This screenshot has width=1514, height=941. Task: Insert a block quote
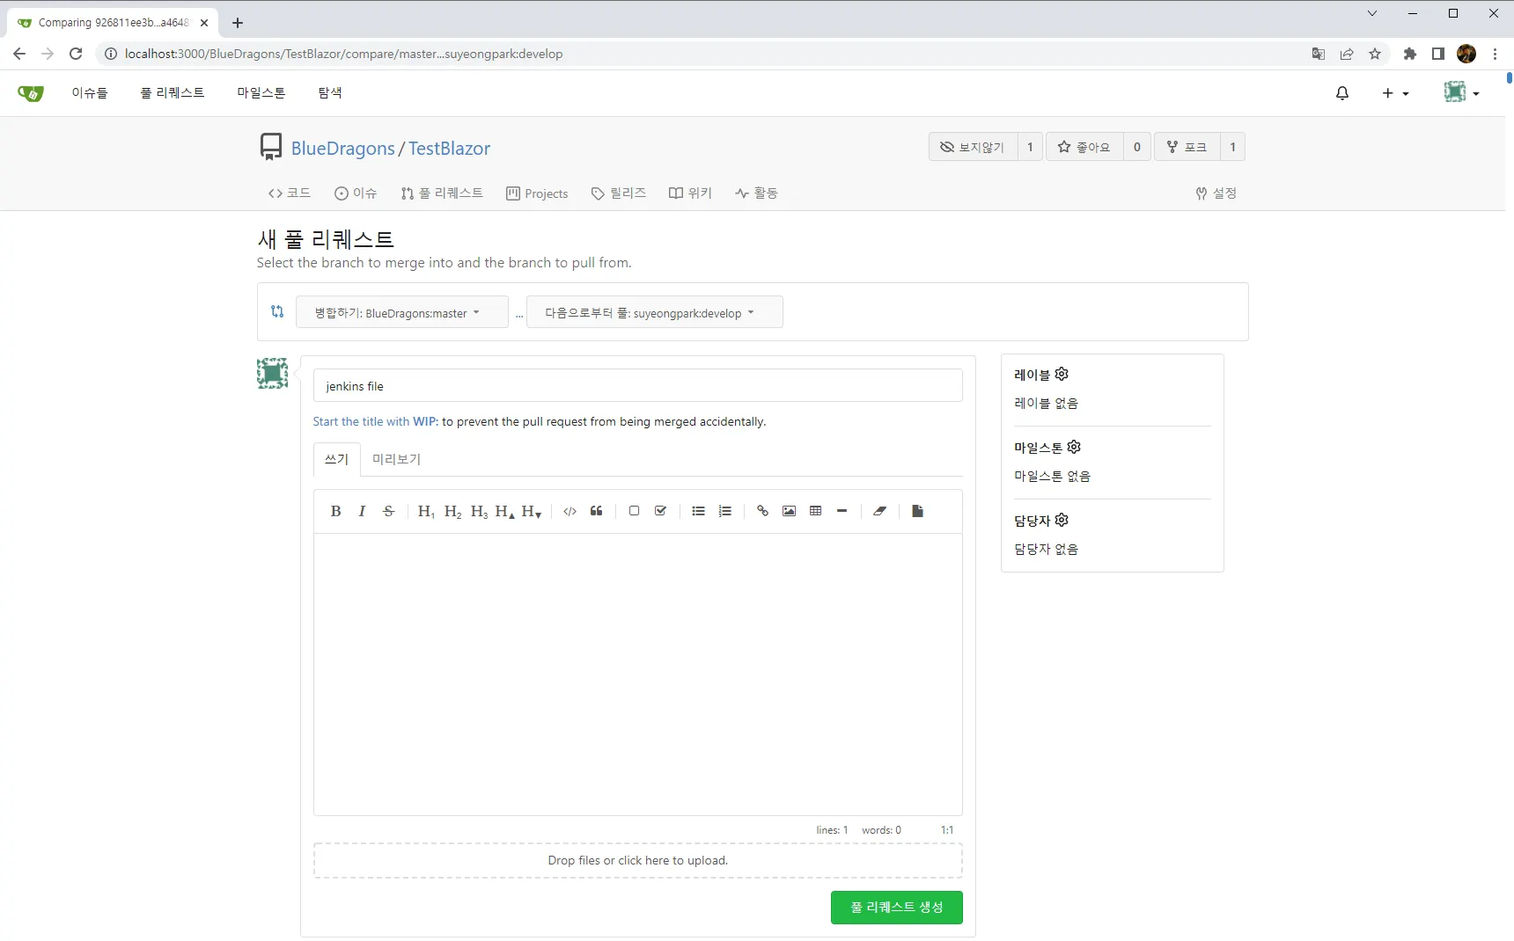596,511
